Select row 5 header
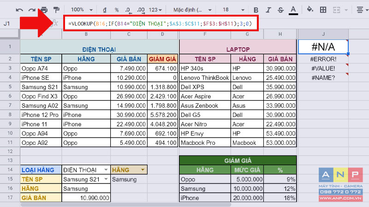 click(10, 86)
